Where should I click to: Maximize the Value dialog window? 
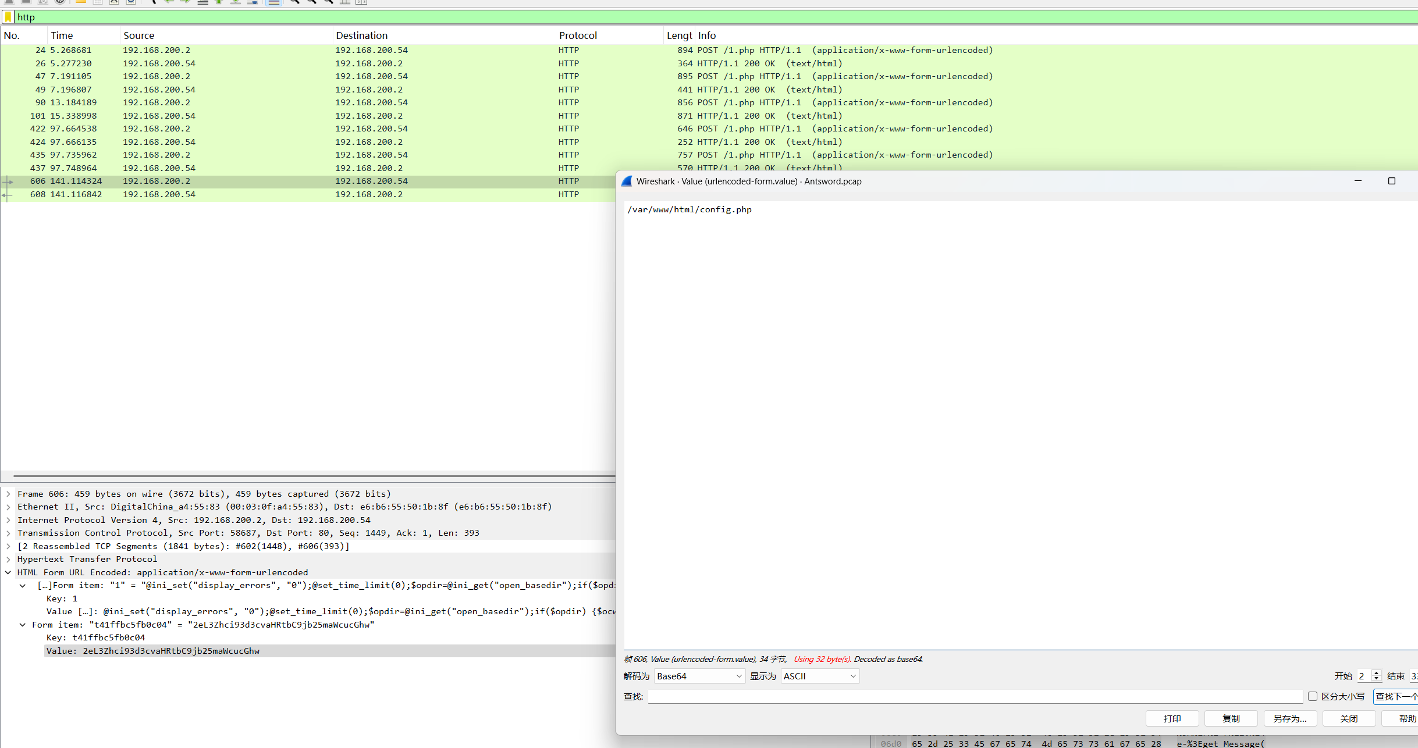click(x=1391, y=181)
